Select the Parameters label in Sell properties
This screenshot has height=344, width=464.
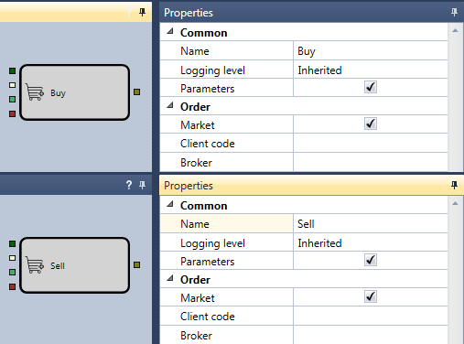tap(208, 262)
